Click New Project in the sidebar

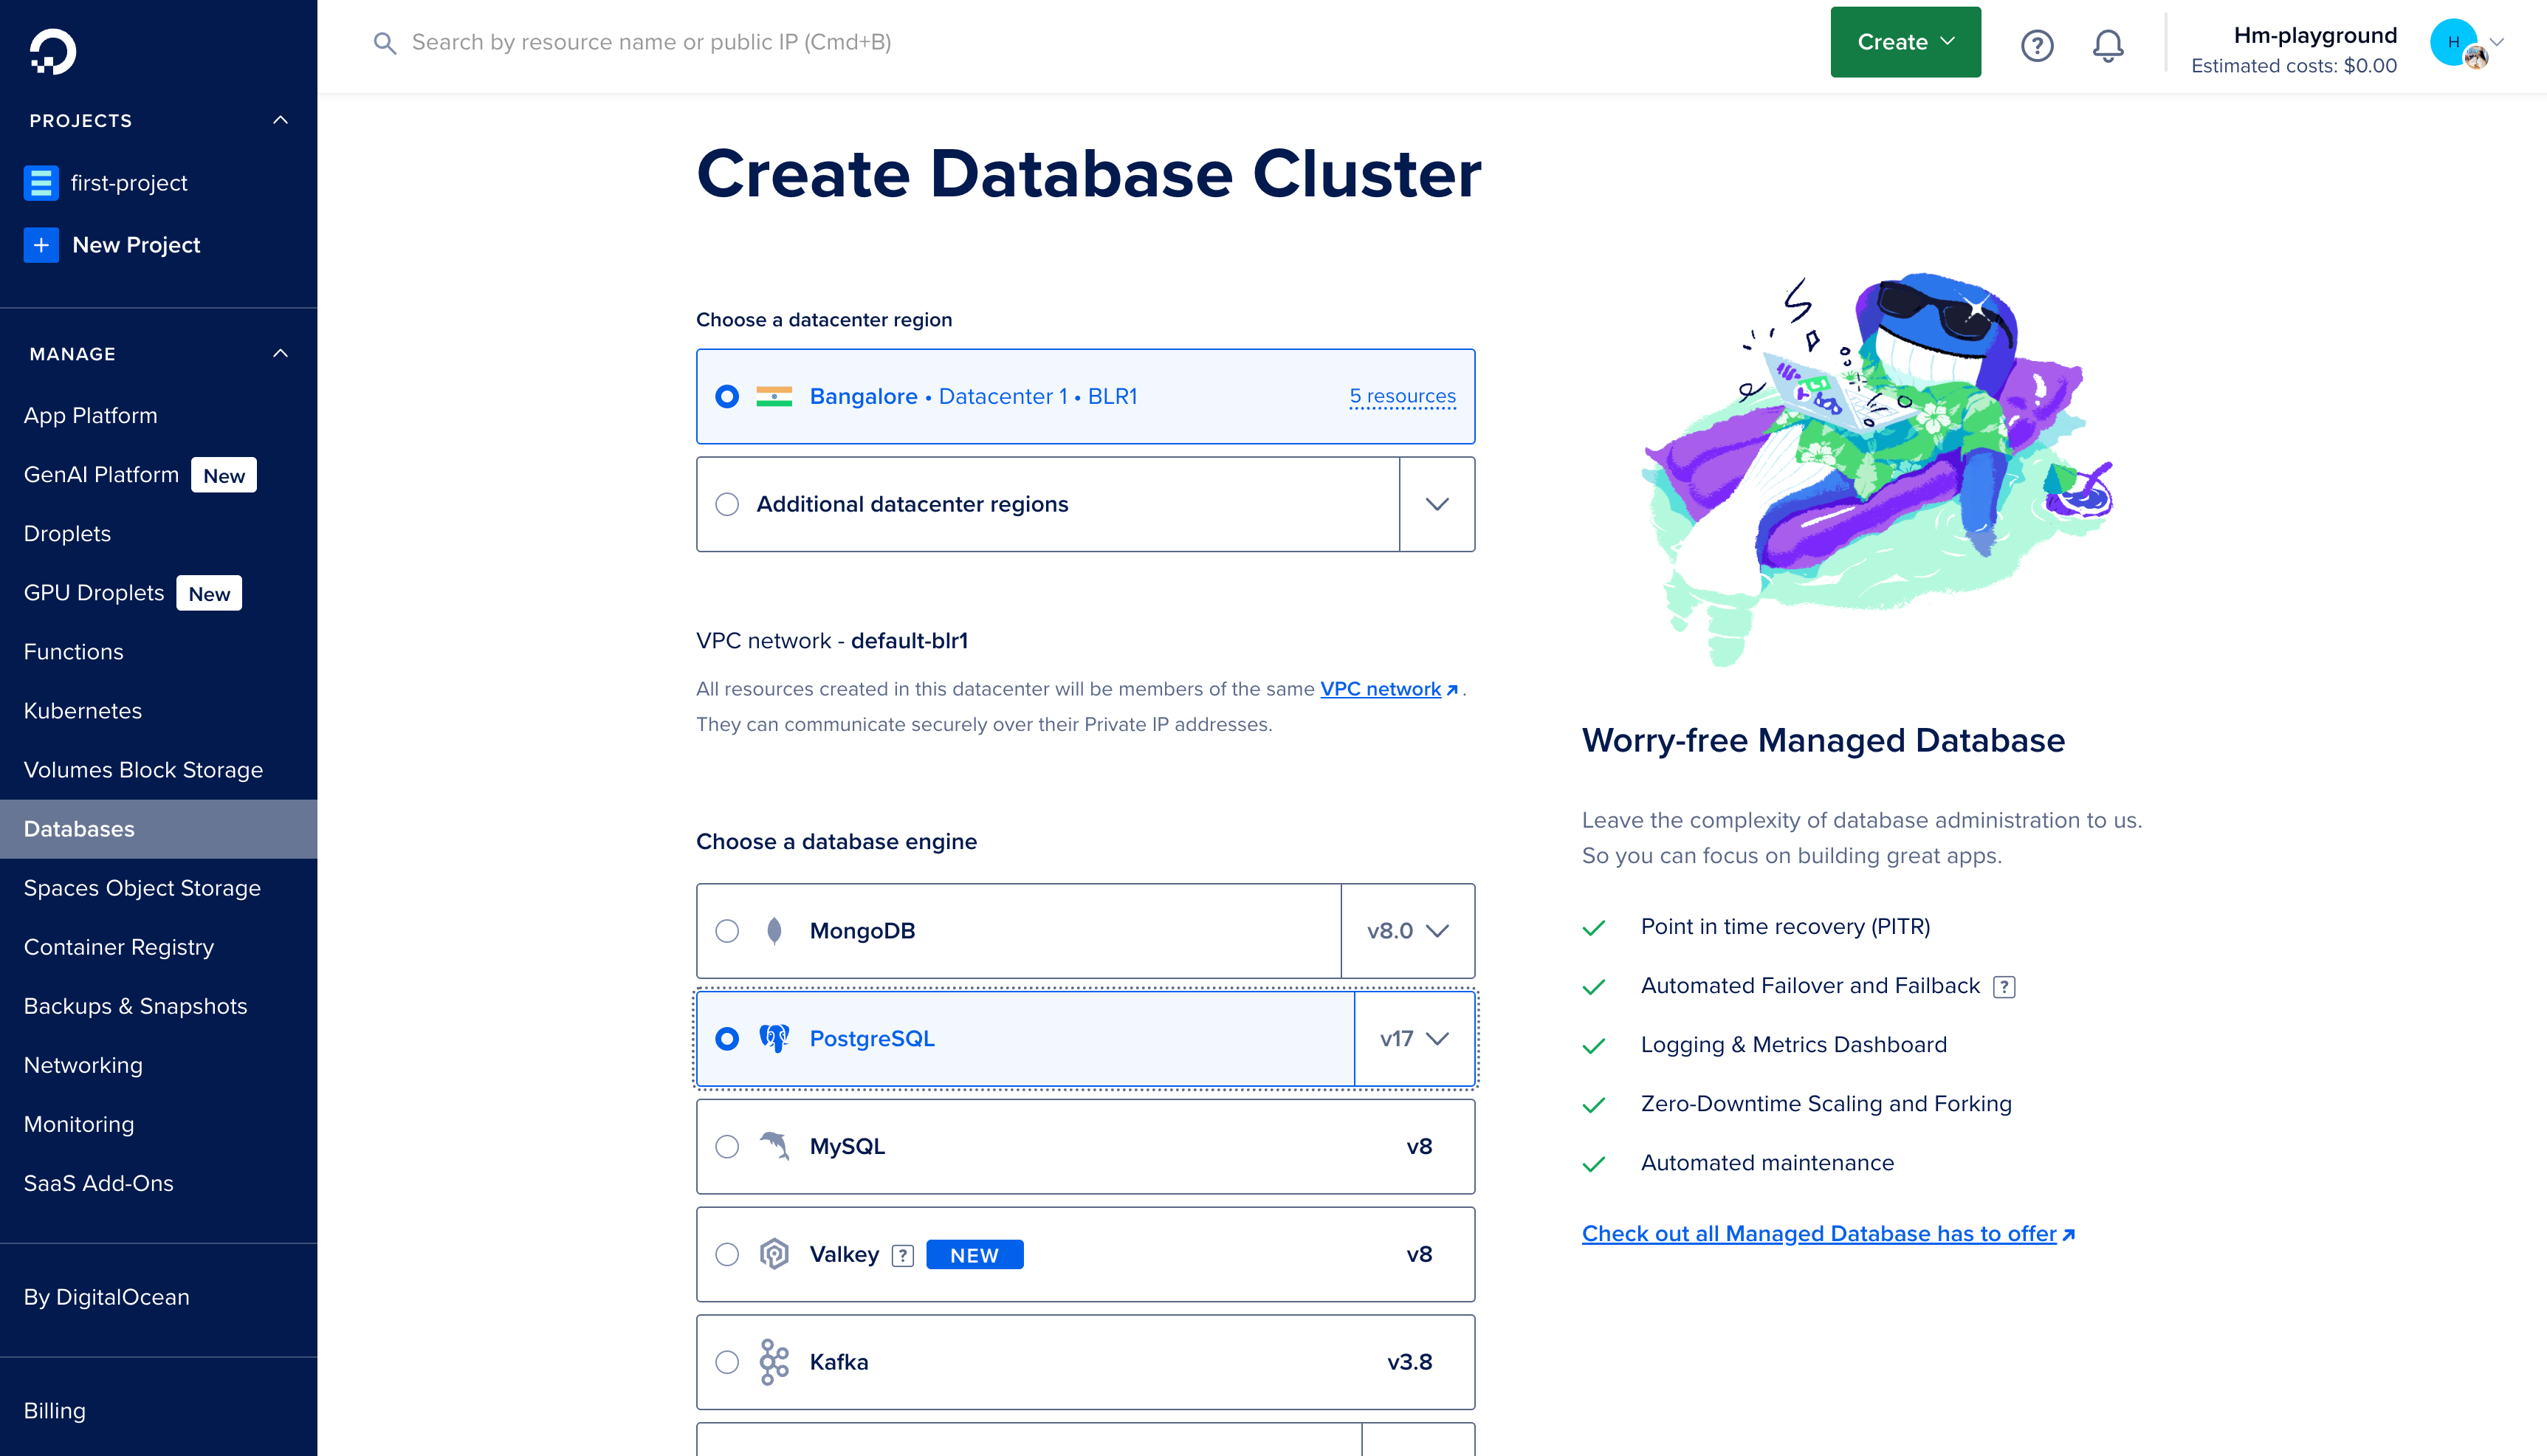tap(136, 245)
